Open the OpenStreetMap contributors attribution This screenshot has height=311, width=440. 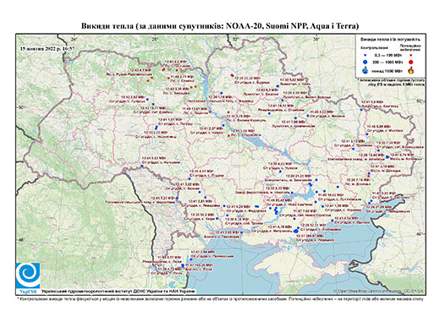[379, 291]
